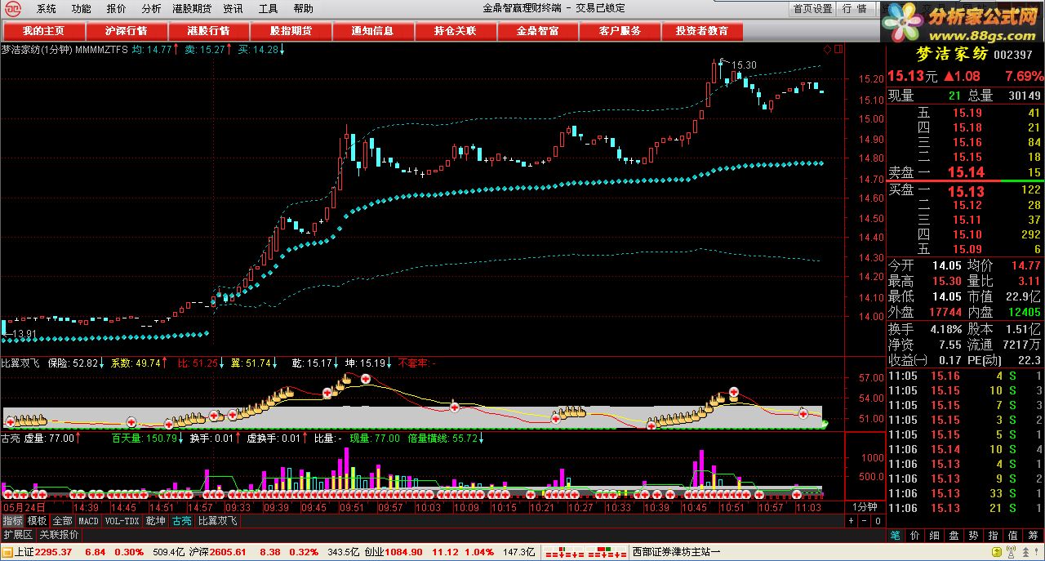Switch to 细 tab in side panel

pyautogui.click(x=934, y=535)
